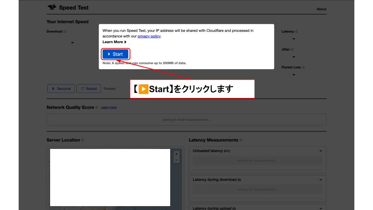The width and height of the screenshot is (373, 210).
Task: Collapse the Unloaded latency section
Action: tap(321, 151)
